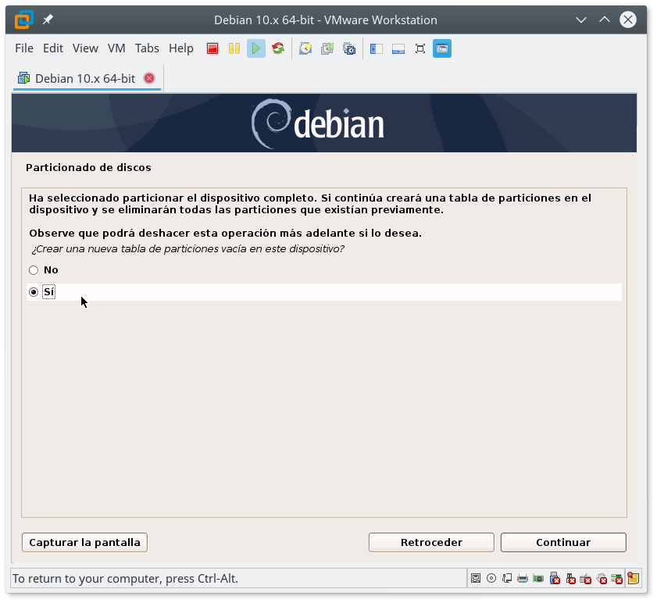657x603 pixels.
Task: Close the VMware Workstation window
Action: (627, 20)
